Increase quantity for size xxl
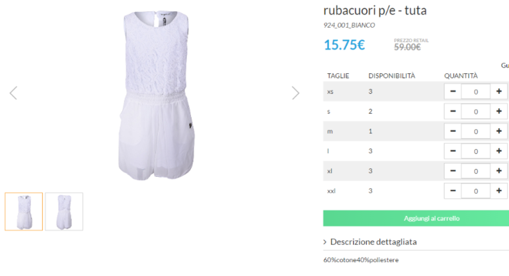Viewport: 509px width, 276px height. click(x=499, y=191)
